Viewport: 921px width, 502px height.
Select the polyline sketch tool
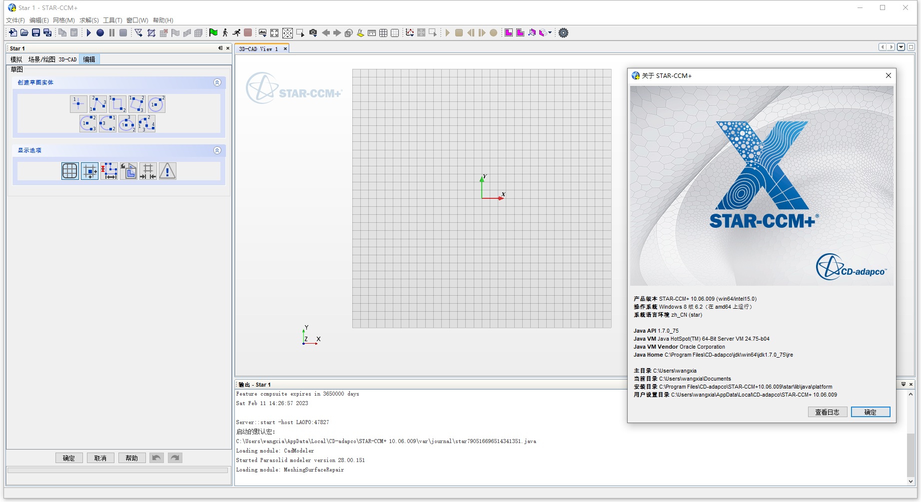(98, 104)
